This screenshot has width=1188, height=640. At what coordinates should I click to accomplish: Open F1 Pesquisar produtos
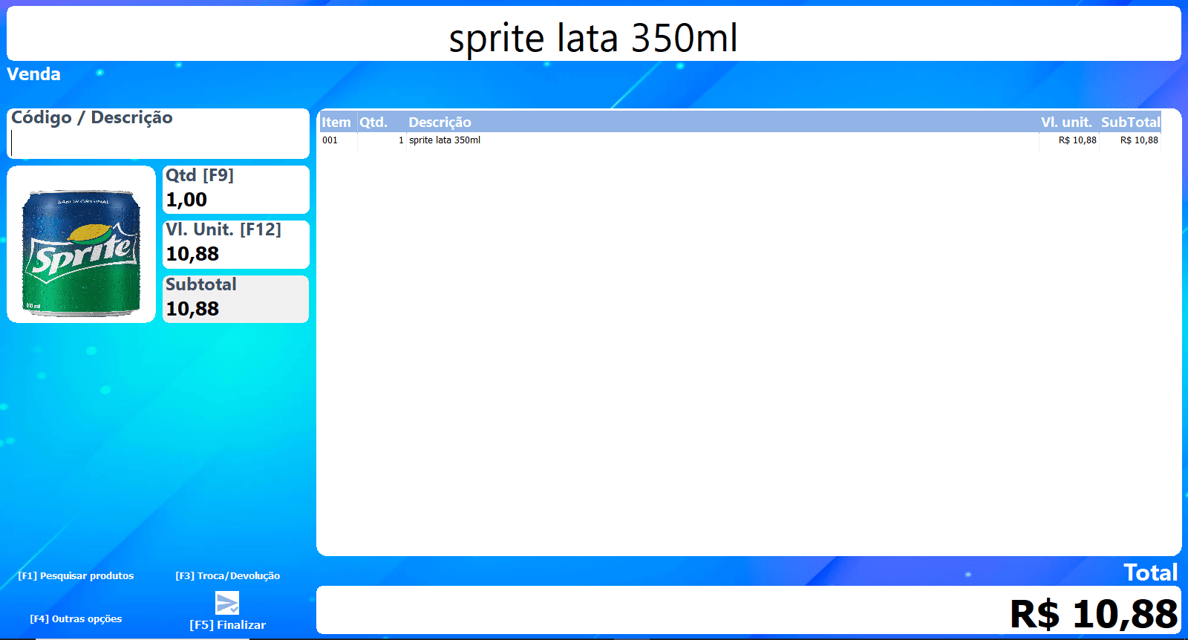pyautogui.click(x=76, y=576)
